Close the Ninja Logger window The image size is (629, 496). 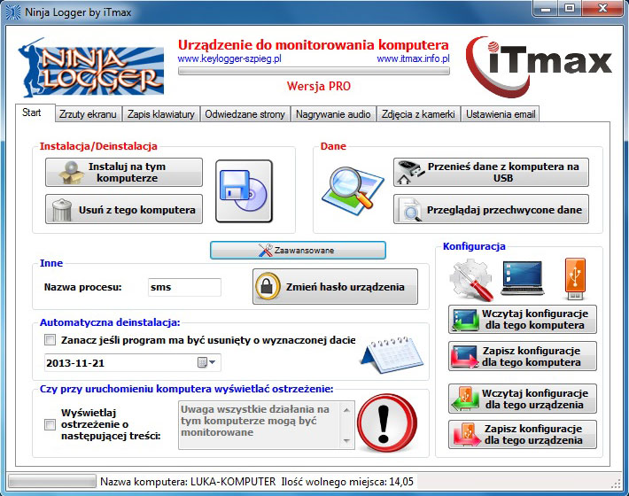pos(602,8)
